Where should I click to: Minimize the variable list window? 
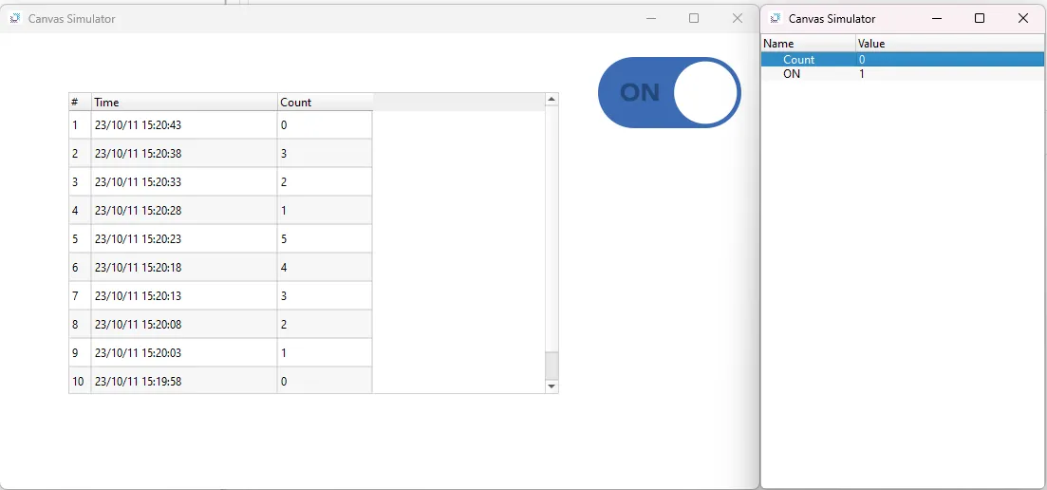pos(937,18)
